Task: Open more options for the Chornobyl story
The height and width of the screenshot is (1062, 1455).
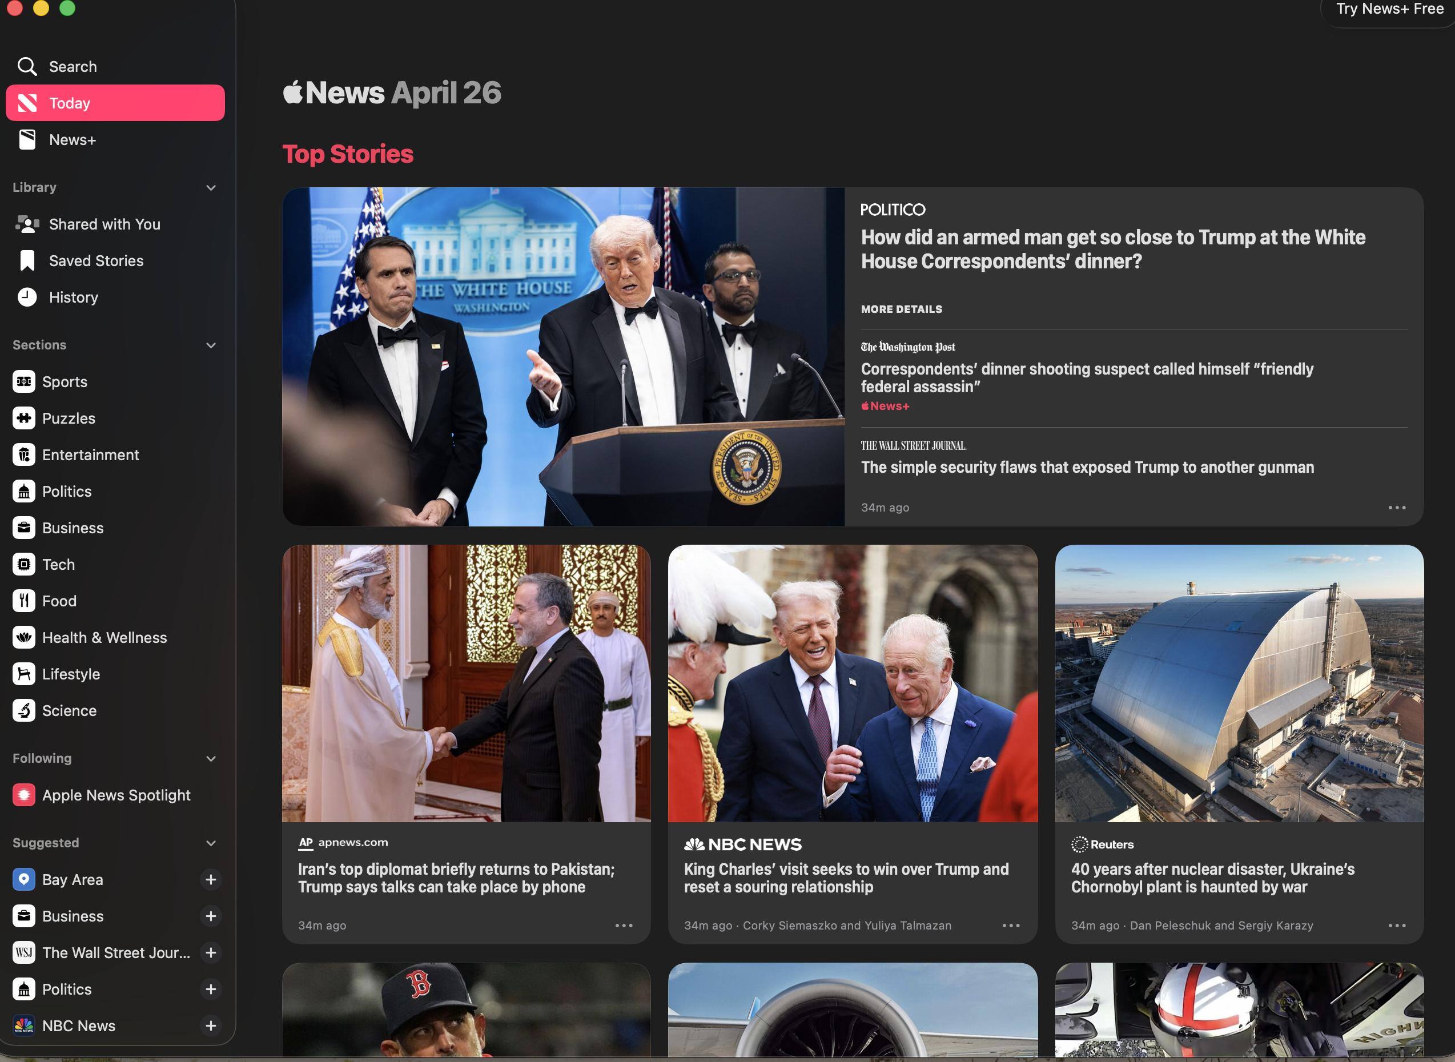Action: pyautogui.click(x=1397, y=926)
